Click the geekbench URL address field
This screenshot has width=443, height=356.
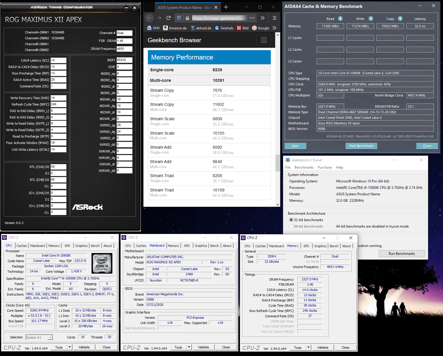click(219, 18)
